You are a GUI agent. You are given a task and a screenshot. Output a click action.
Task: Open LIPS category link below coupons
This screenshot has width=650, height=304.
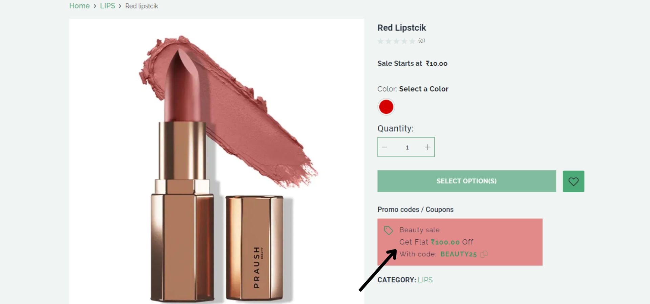[425, 280]
